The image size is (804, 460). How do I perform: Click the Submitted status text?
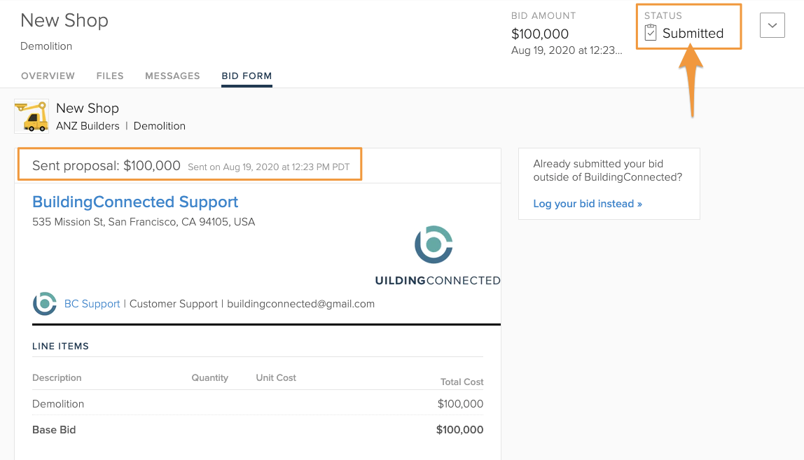(x=693, y=33)
